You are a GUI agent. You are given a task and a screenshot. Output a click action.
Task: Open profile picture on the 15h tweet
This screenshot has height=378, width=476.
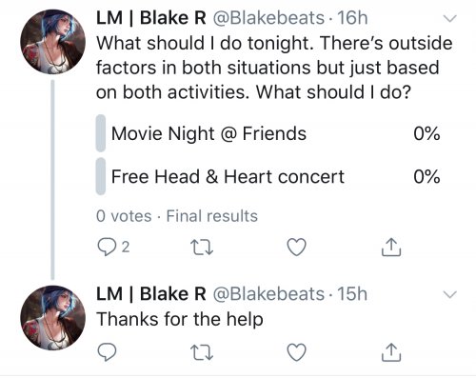52,318
